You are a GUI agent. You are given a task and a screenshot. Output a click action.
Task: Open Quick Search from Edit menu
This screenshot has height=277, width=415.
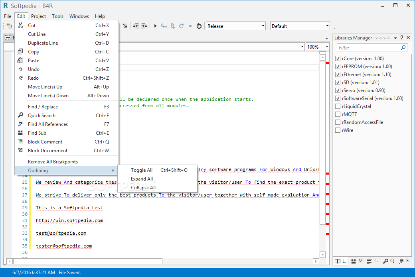pos(67,116)
